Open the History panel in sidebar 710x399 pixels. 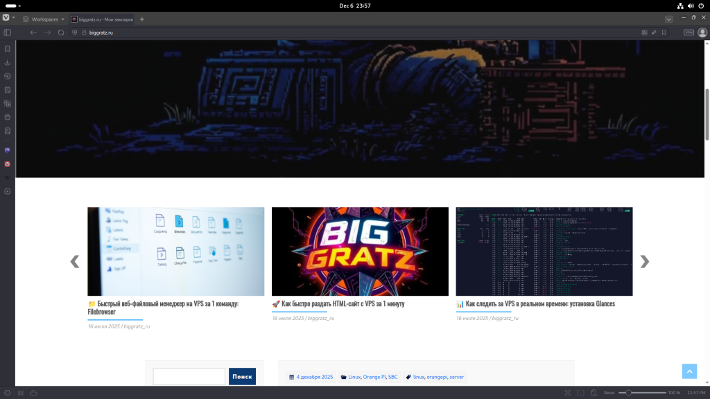(x=8, y=76)
